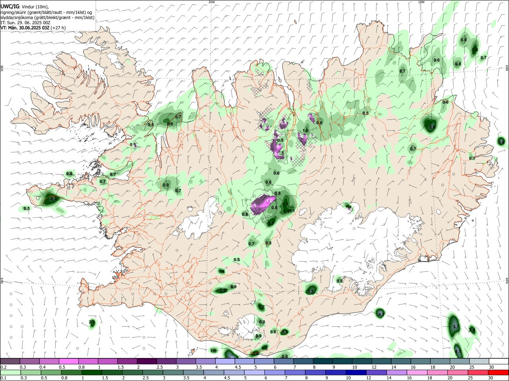This screenshot has height=381, width=509.
Task: Click the UWC/IG title text
Action: [x=10, y=7]
